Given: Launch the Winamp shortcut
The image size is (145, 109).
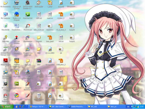Looking at the screenshot, I should click(17, 49).
